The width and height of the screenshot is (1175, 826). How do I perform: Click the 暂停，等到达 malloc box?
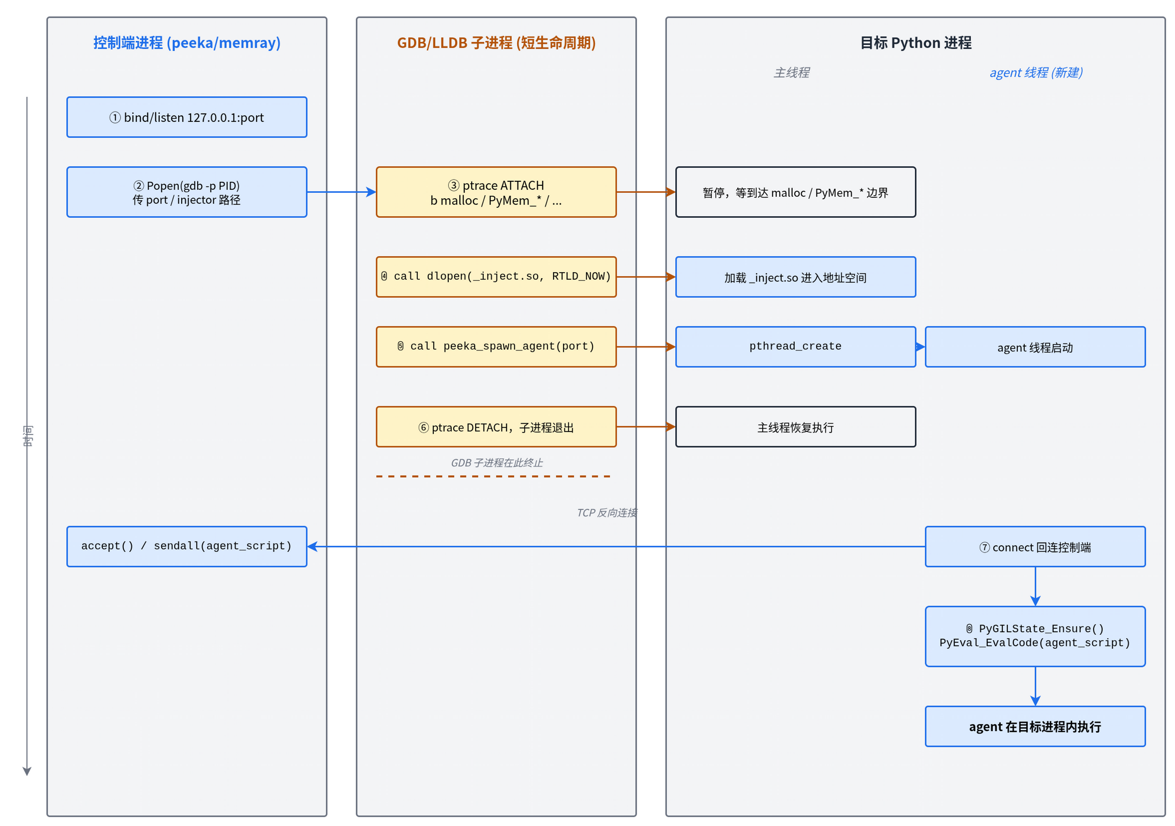[795, 192]
